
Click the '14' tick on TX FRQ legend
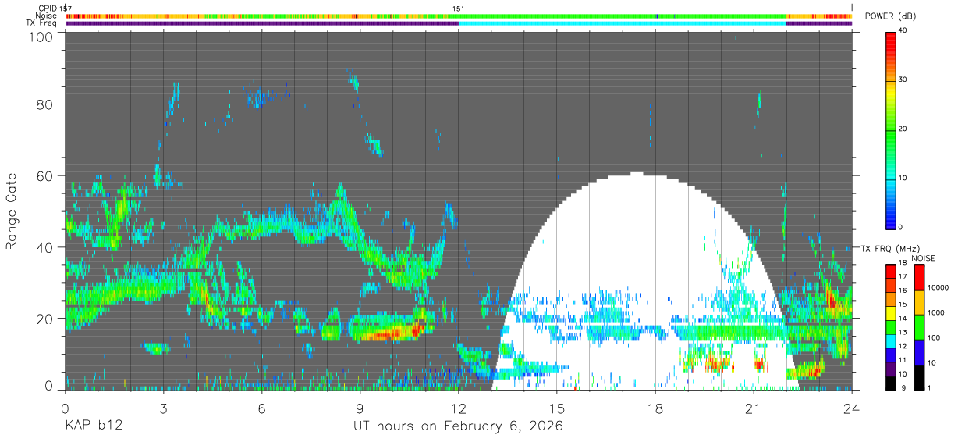903,318
